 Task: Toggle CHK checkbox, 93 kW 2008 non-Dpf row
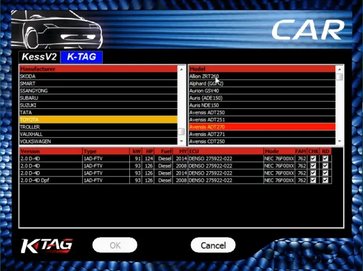click(x=313, y=166)
